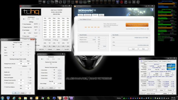This screenshot has width=178, height=100.
Task: Open Google Chrome from the taskbar
Action: 20,98
